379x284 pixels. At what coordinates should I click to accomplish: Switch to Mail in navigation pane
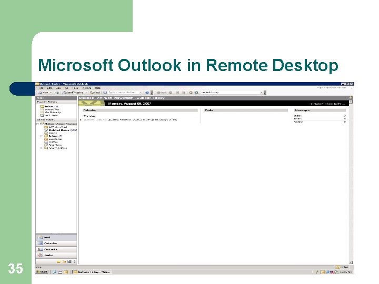coord(56,237)
